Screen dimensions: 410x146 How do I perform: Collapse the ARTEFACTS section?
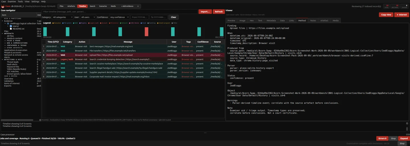tap(2, 34)
